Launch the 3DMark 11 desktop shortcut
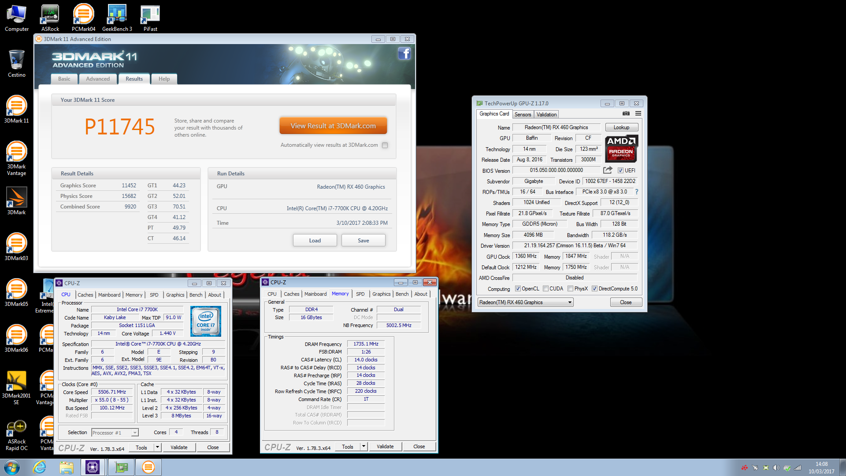The height and width of the screenshot is (476, 846). tap(17, 109)
